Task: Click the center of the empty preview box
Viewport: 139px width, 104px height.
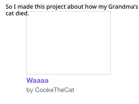Action: [69, 43]
